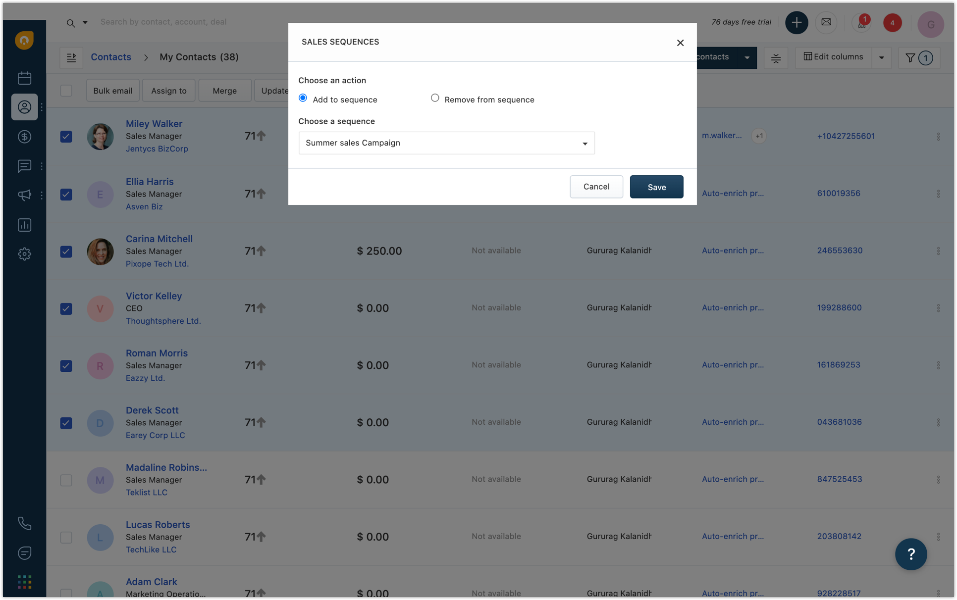Open the calendar icon in sidebar
The height and width of the screenshot is (600, 957).
tap(24, 78)
